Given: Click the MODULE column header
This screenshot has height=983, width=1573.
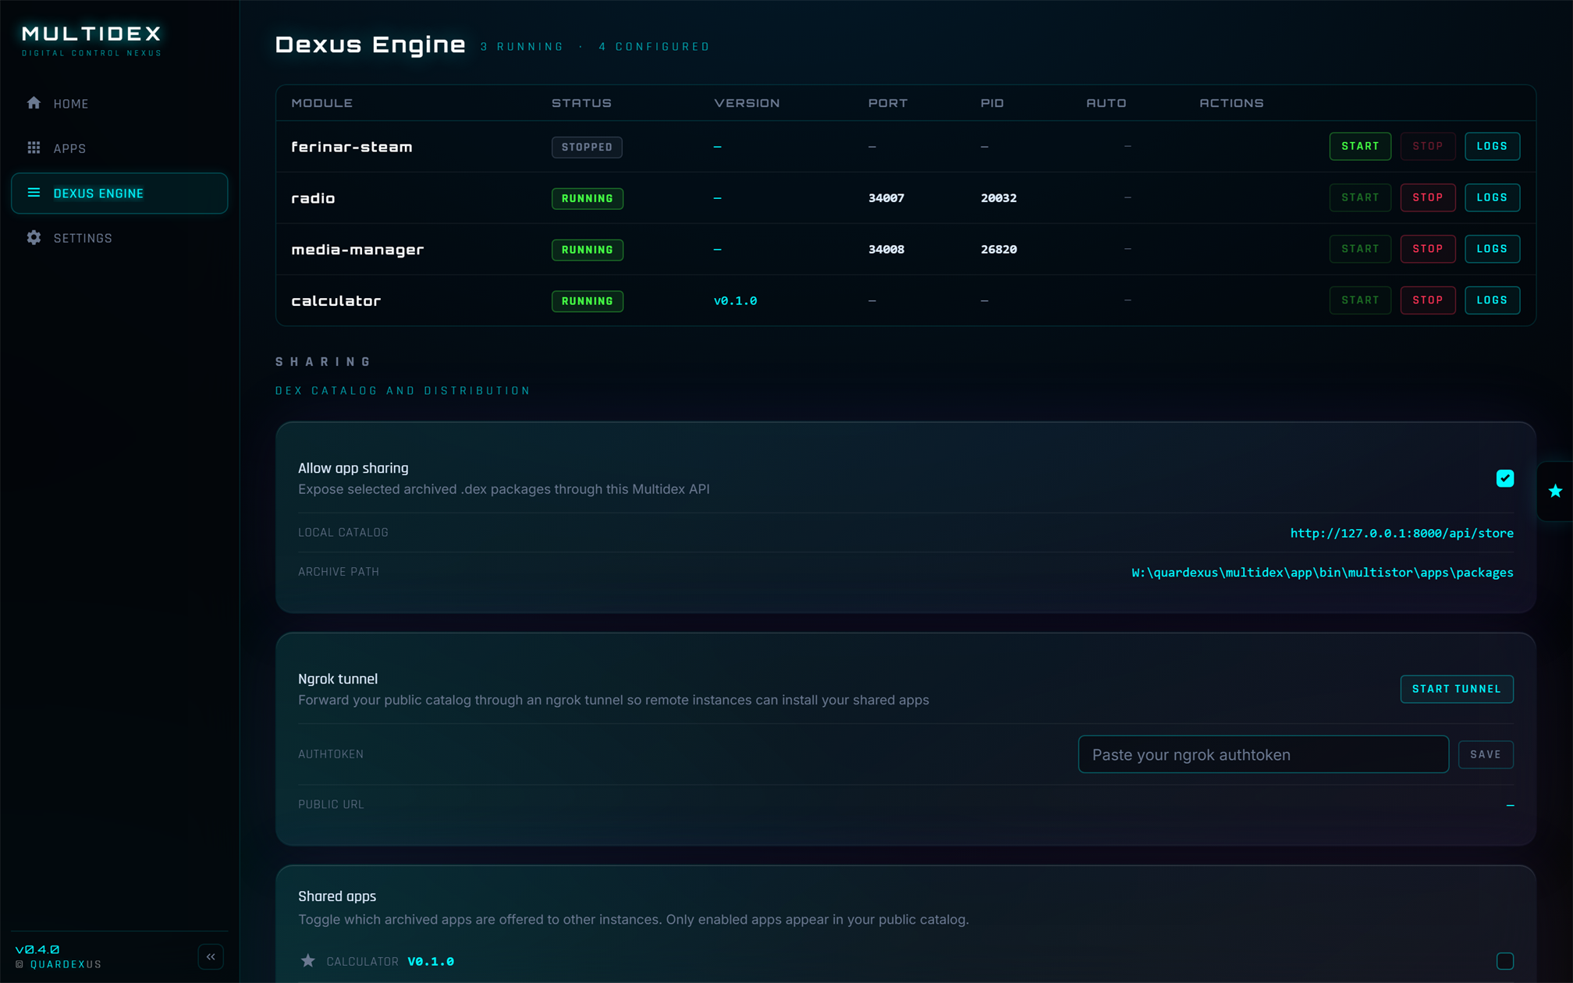Looking at the screenshot, I should (x=321, y=103).
